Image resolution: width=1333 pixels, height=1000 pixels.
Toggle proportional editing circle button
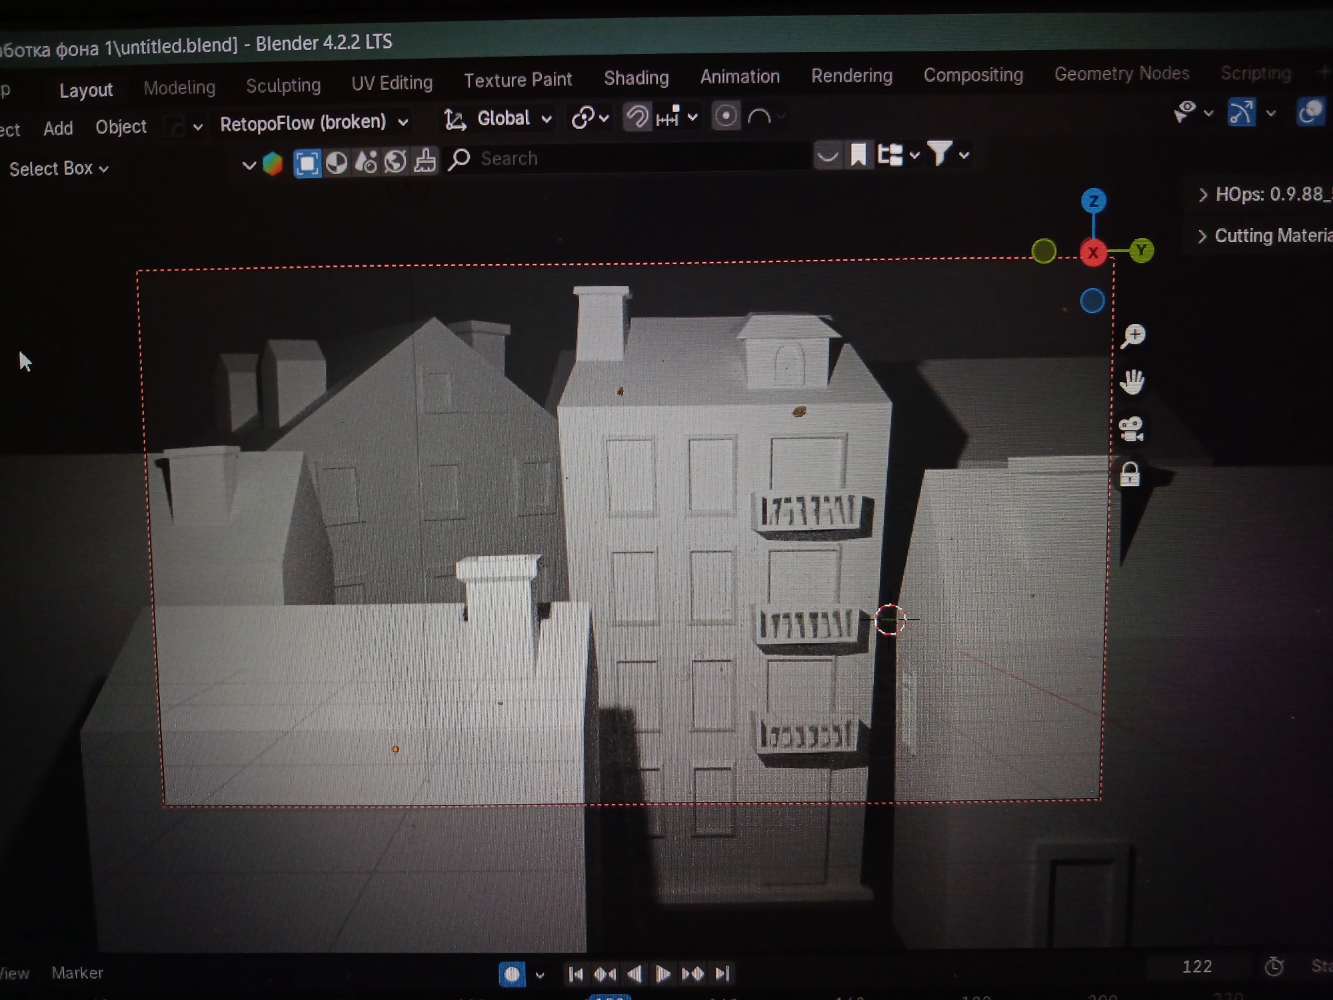pos(726,117)
